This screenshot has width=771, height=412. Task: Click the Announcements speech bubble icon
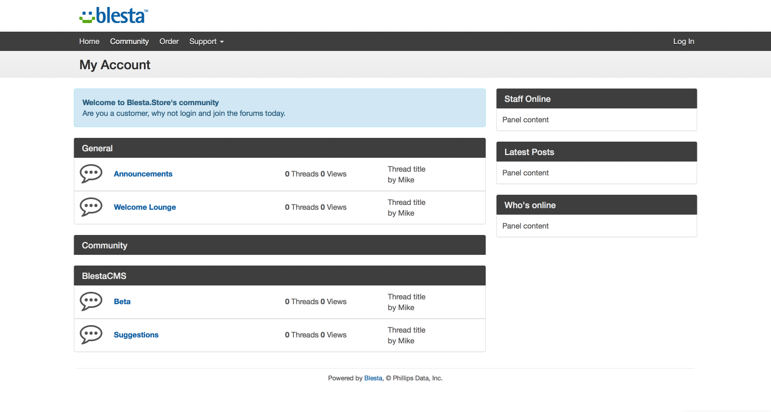pyautogui.click(x=91, y=174)
